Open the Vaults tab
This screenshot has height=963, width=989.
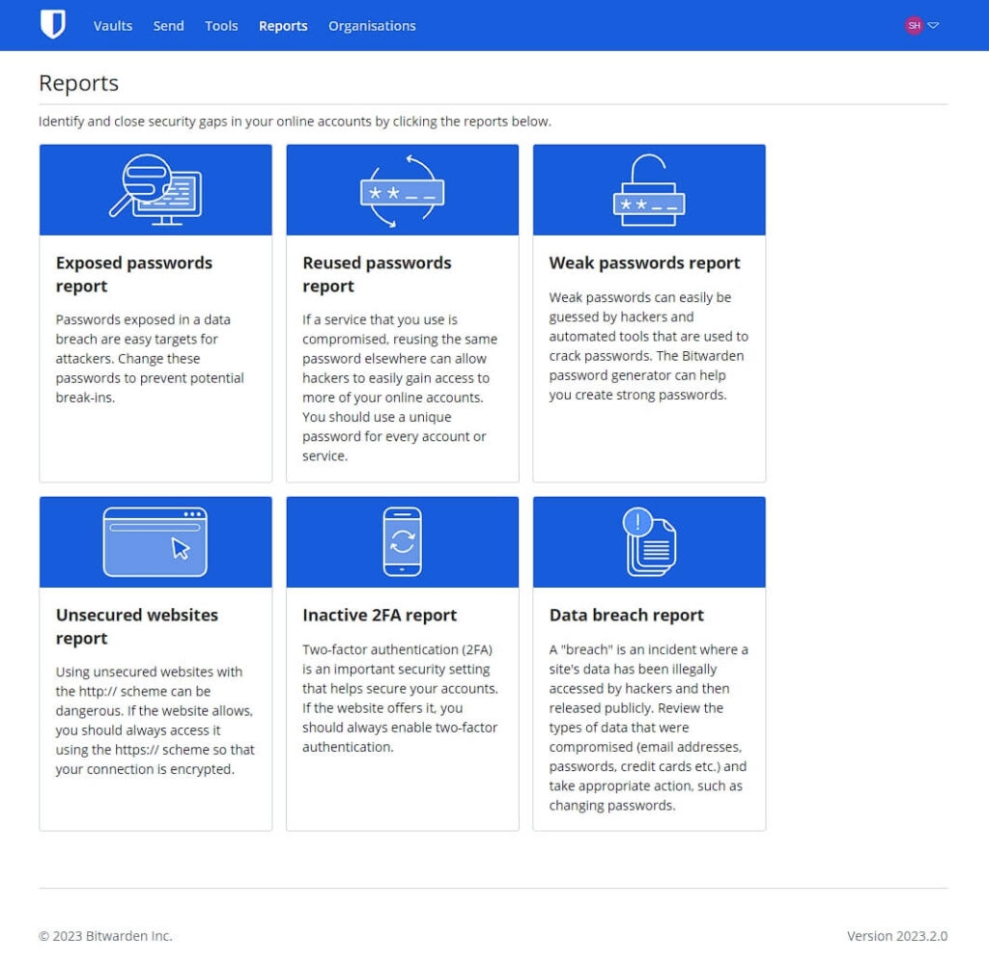pos(113,26)
